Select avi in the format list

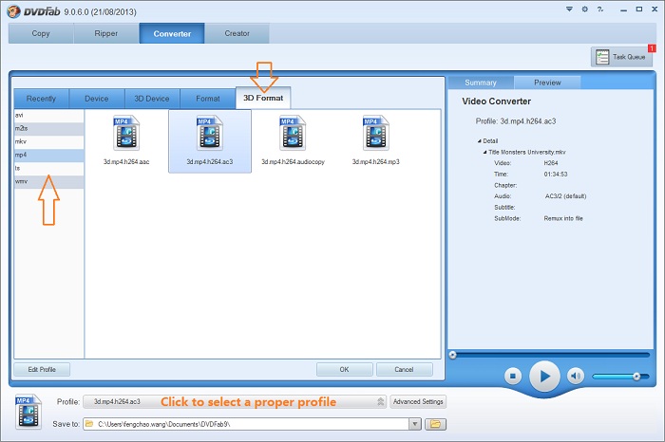point(48,115)
